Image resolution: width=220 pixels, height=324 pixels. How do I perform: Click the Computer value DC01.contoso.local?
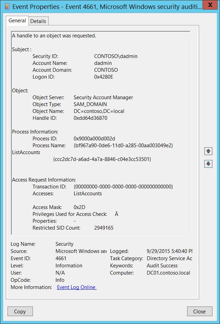click(168, 273)
